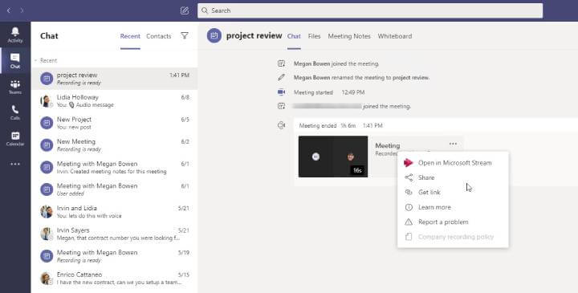Click Enrico Cattaneo's avatar
Image resolution: width=578 pixels, height=293 pixels.
[x=46, y=279]
